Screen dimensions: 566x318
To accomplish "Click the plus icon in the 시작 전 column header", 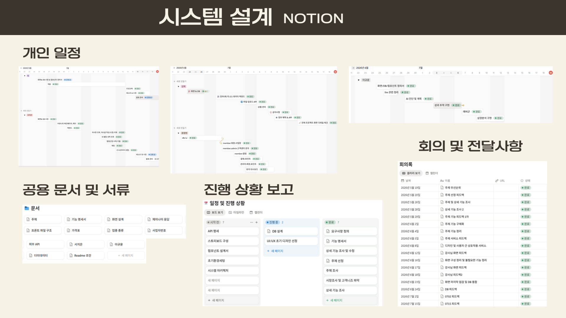I will click(x=256, y=222).
